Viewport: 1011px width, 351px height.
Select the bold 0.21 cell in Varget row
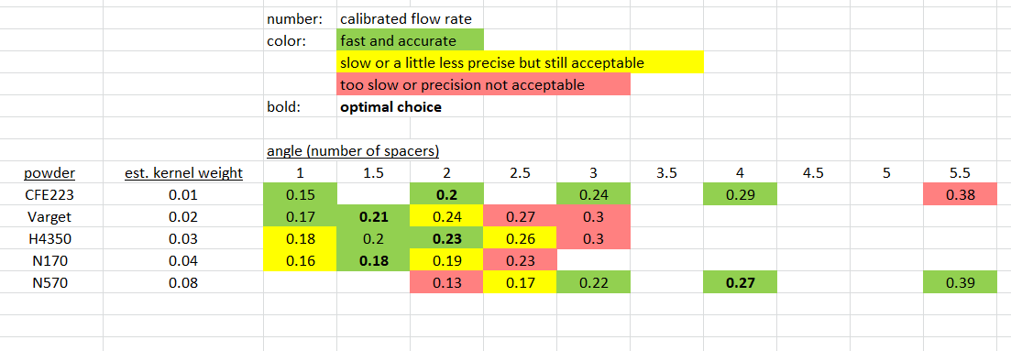click(373, 217)
